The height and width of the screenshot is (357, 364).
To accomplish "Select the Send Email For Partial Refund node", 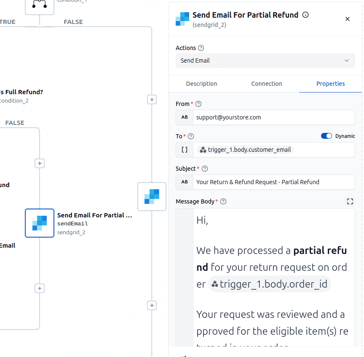I will pos(40,223).
